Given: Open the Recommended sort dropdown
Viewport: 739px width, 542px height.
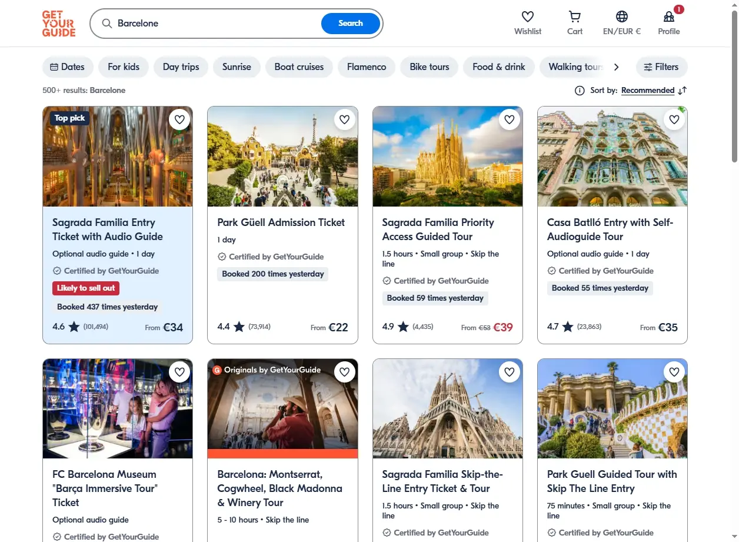Looking at the screenshot, I should click(648, 91).
